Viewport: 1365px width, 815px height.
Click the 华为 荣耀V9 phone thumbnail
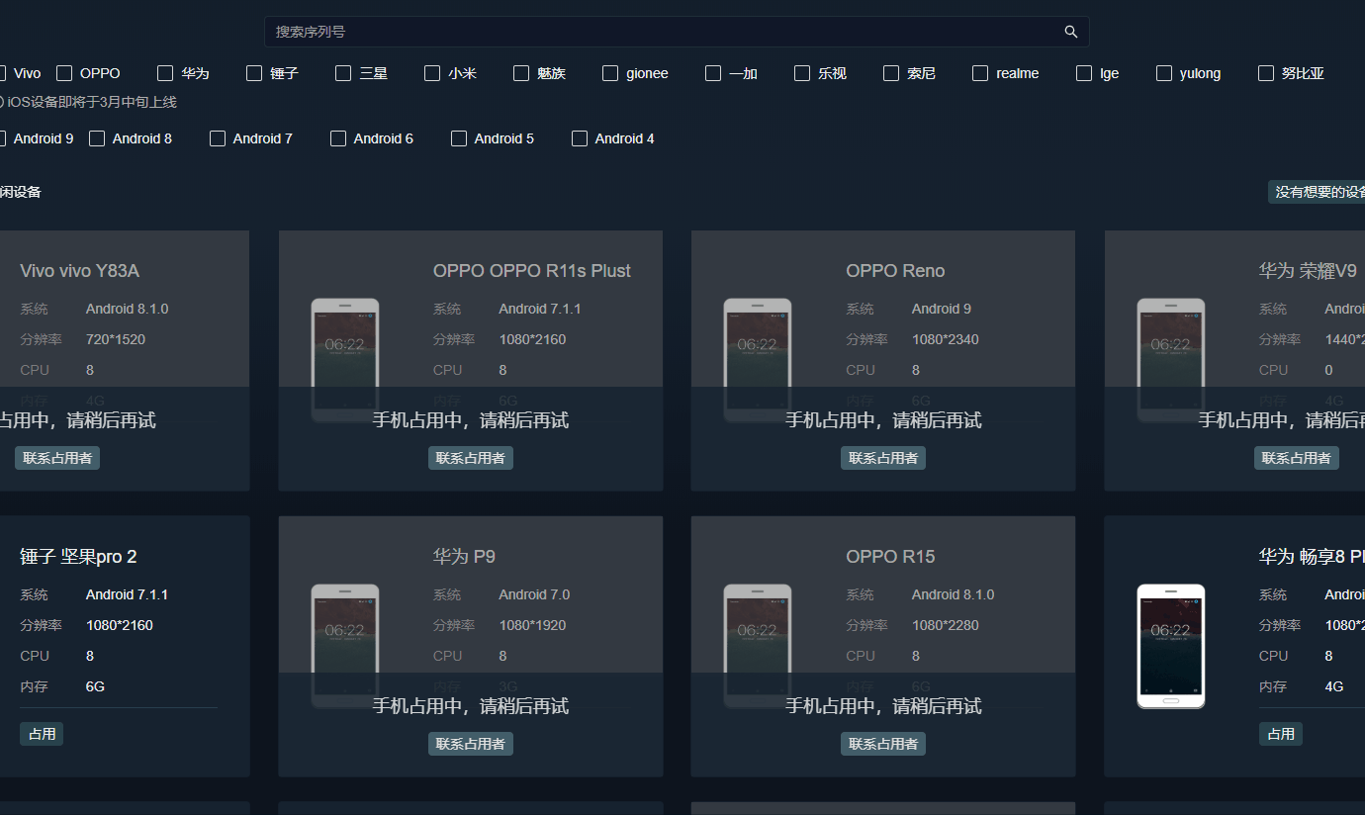[1171, 360]
